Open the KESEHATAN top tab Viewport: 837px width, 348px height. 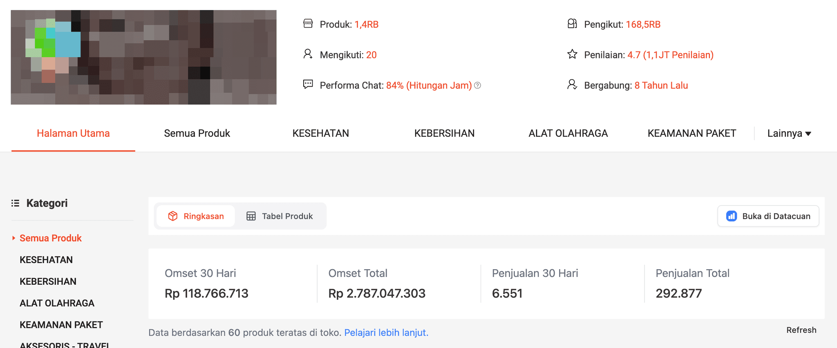click(x=321, y=134)
